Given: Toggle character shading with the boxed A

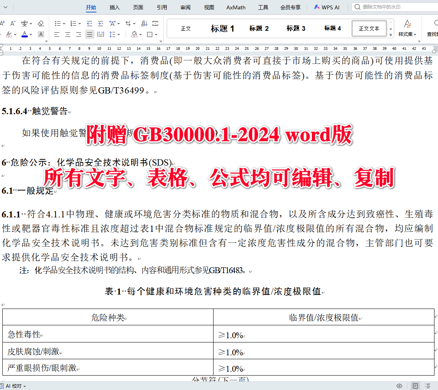Looking at the screenshot, I should (41, 34).
